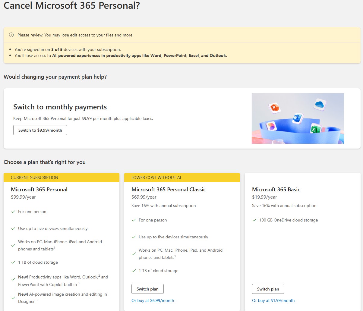Click Choose a plan that's right for you
Screen dimensions: 363x311
pos(45,162)
